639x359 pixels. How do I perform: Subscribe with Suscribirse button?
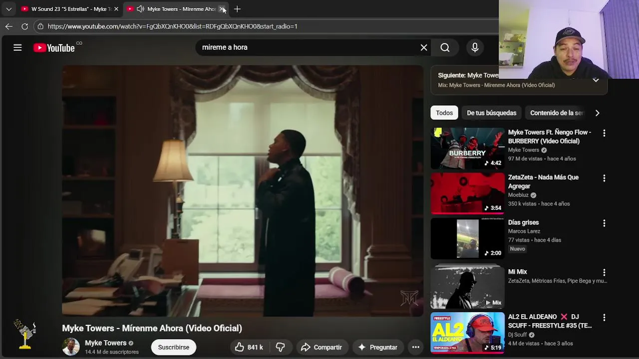coord(174,347)
